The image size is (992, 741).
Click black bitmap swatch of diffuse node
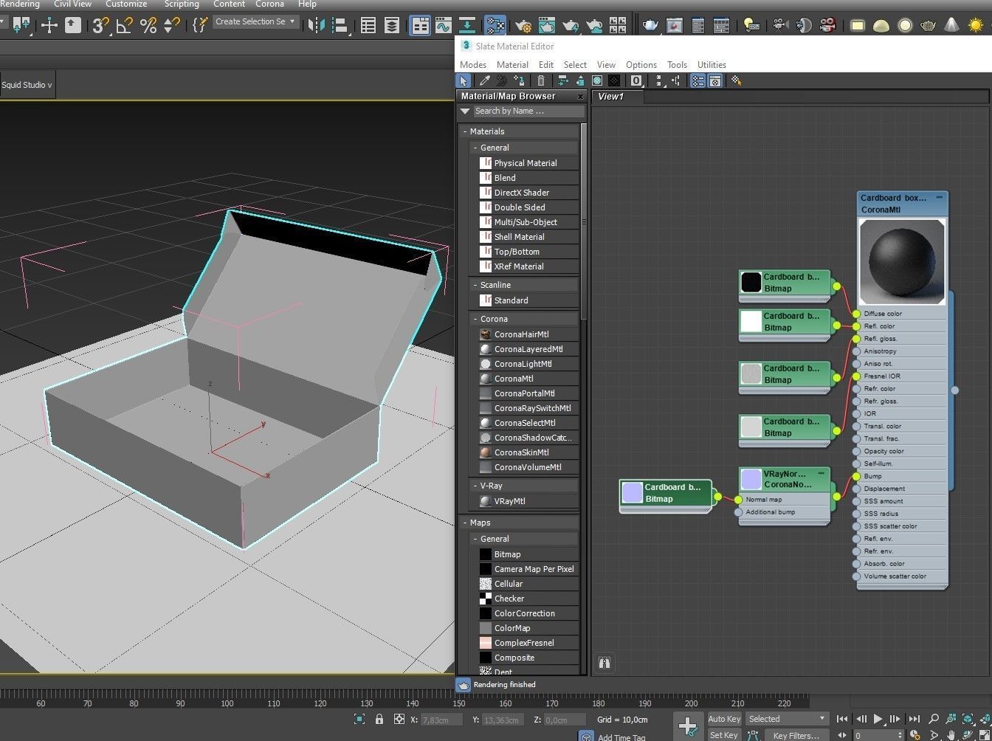[x=751, y=282]
